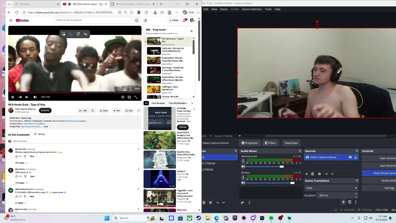The image size is (396, 223).
Task: Open the Fade scene transition dropdown
Action: [331, 188]
